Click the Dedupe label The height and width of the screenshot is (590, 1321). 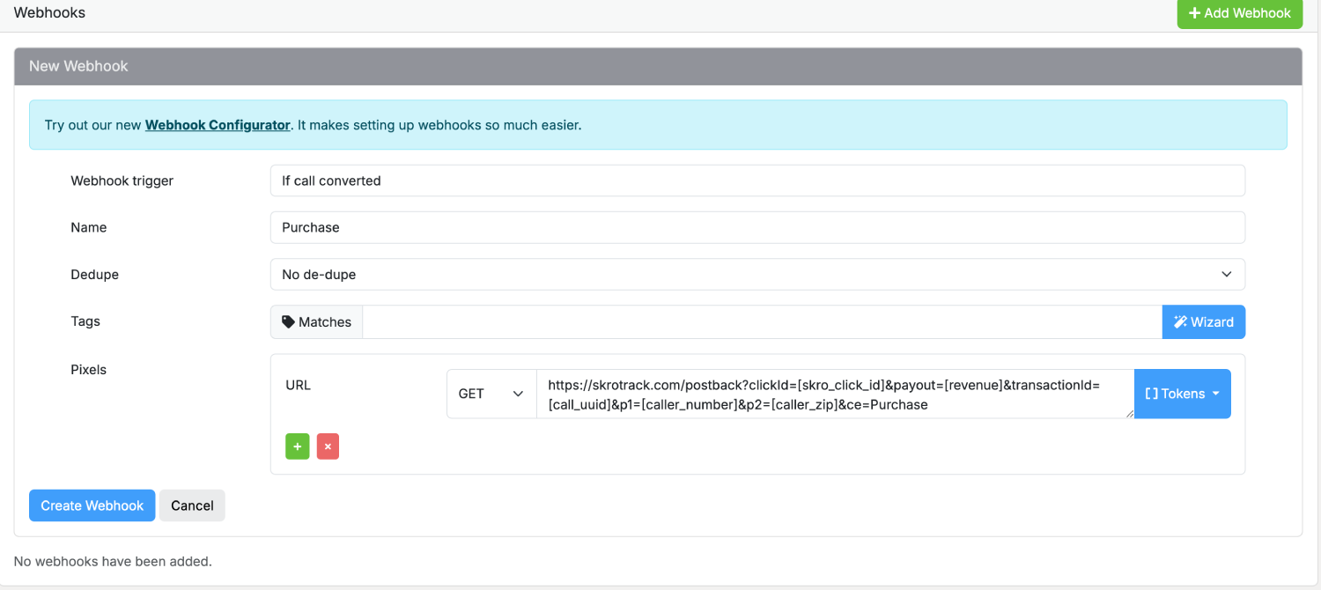coord(94,275)
